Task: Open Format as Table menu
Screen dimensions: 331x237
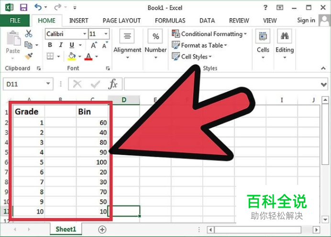Action: 199,45
